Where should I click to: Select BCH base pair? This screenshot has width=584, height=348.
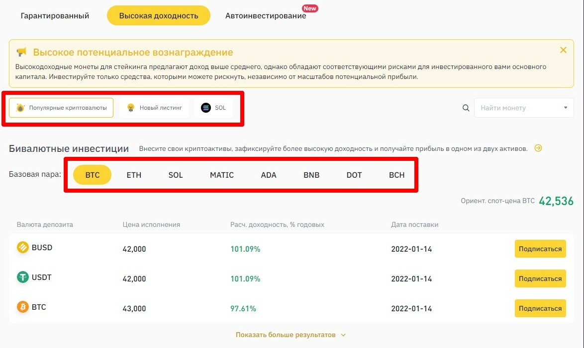click(x=396, y=175)
